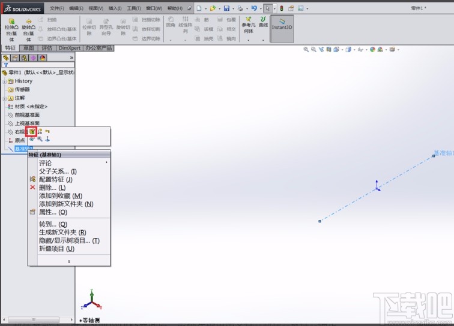454x326 pixels.
Task: Click red-boxed Edit Feature icon in popup
Action: 32,131
